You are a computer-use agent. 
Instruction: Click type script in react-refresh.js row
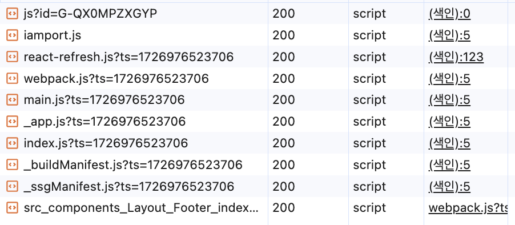click(369, 57)
